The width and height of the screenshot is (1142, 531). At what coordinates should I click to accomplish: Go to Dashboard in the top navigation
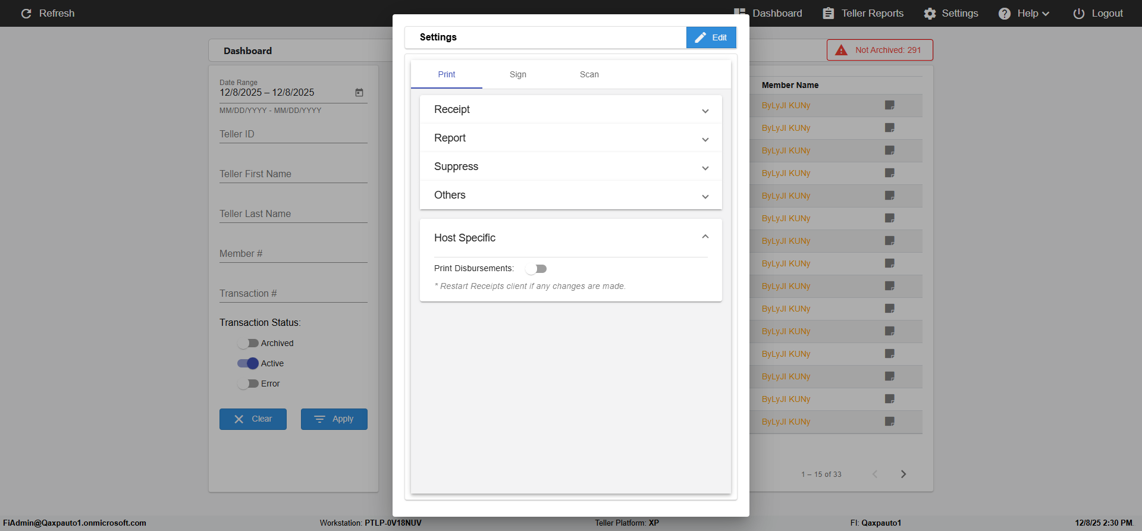click(768, 13)
